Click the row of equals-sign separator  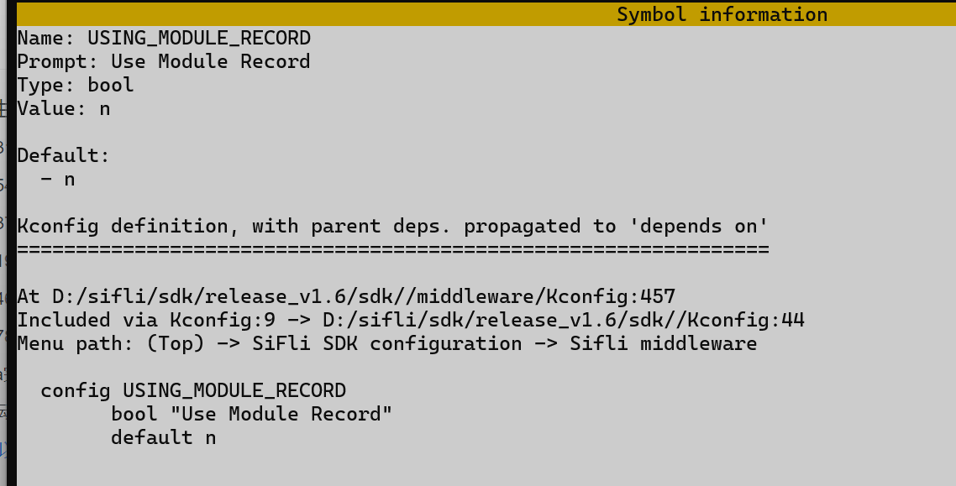click(x=392, y=249)
